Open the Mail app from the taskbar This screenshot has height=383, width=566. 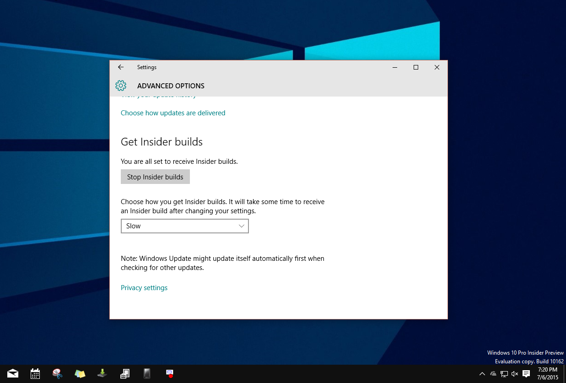tap(13, 373)
